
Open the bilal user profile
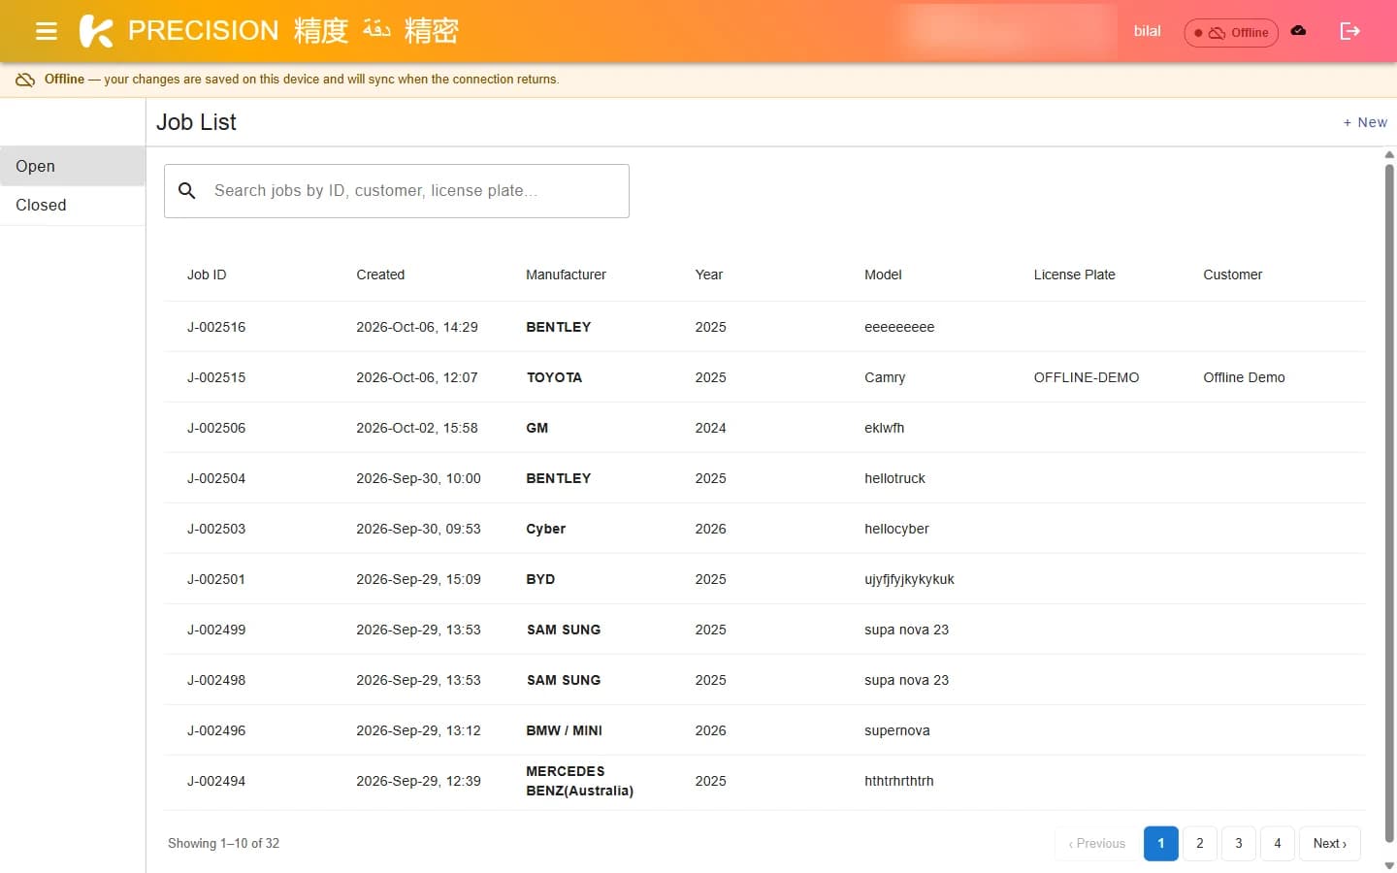(1147, 31)
